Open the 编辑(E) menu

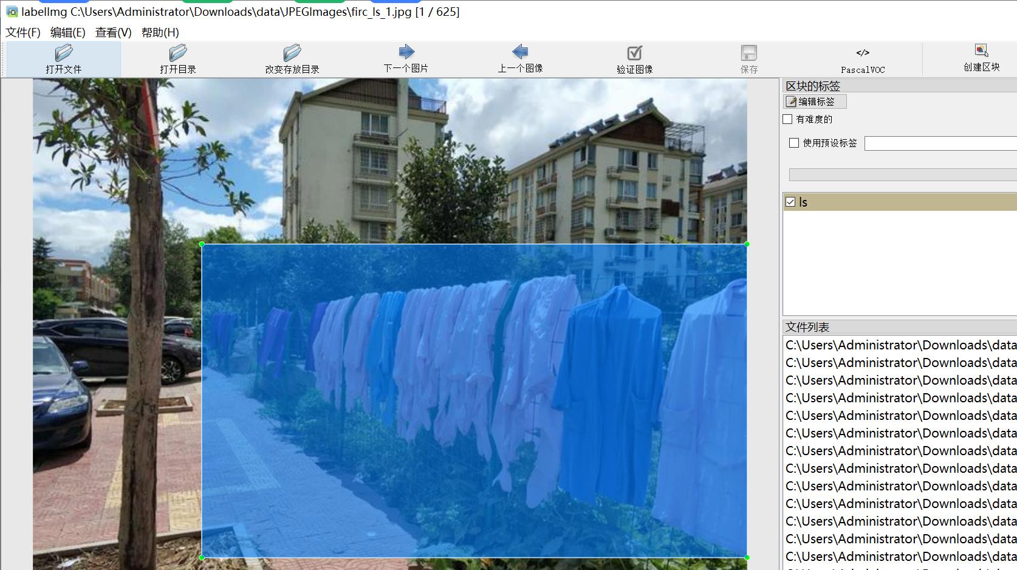pyautogui.click(x=68, y=32)
